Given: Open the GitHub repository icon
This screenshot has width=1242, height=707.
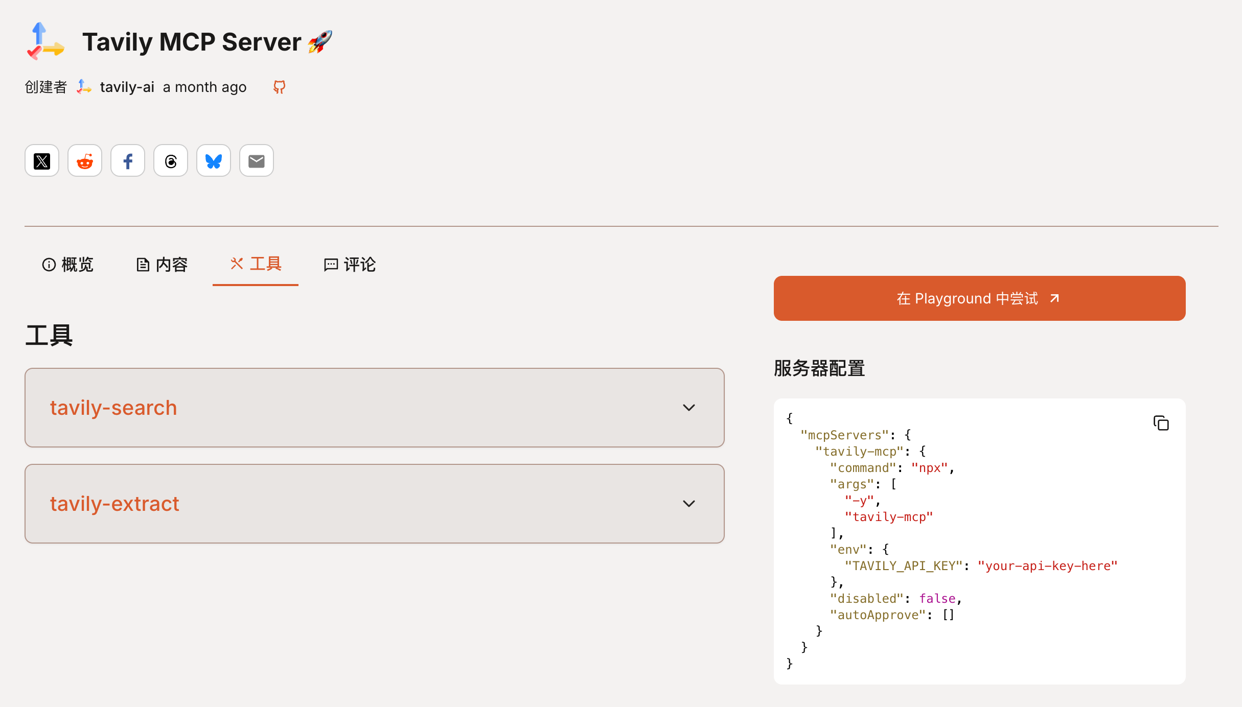Looking at the screenshot, I should tap(279, 87).
